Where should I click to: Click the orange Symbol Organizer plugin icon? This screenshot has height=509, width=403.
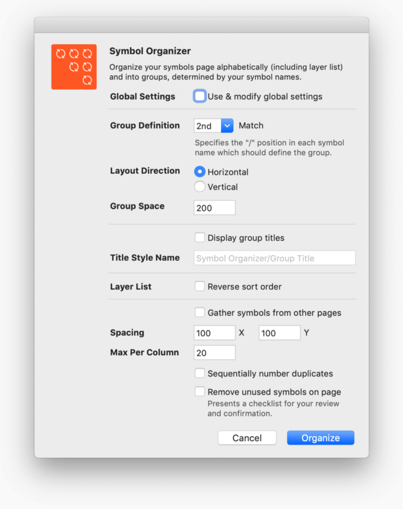[74, 67]
